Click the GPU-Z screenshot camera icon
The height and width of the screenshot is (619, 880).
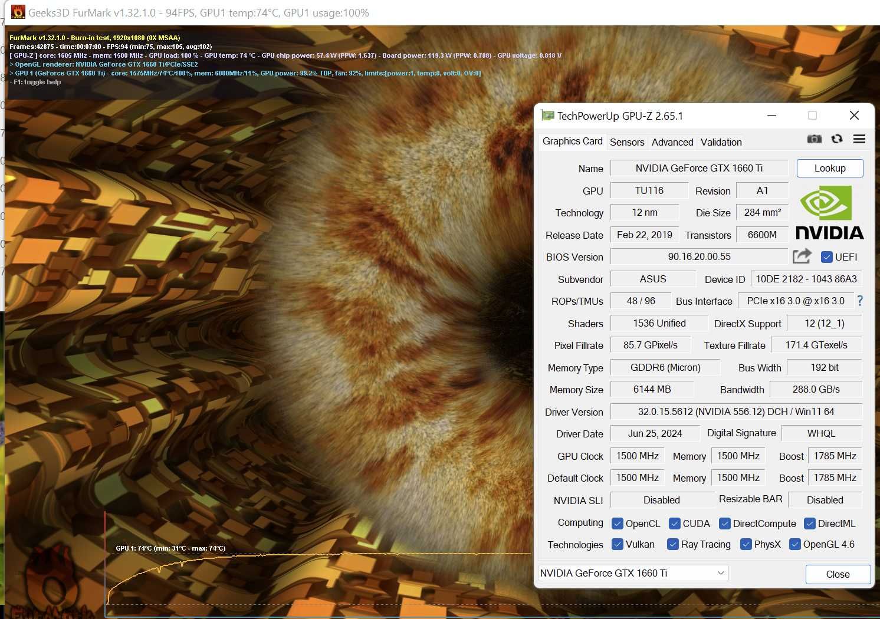coord(814,139)
